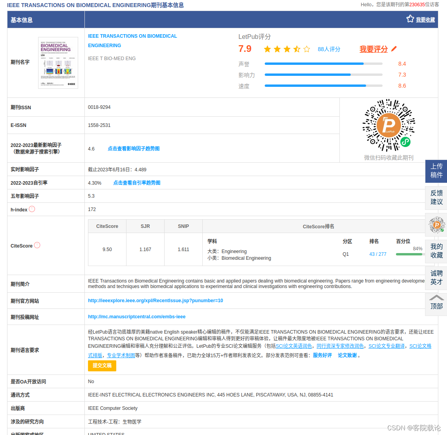Image resolution: width=447 pixels, height=435 pixels.
Task: Click the 43 / 277 ranking link
Action: pyautogui.click(x=378, y=254)
